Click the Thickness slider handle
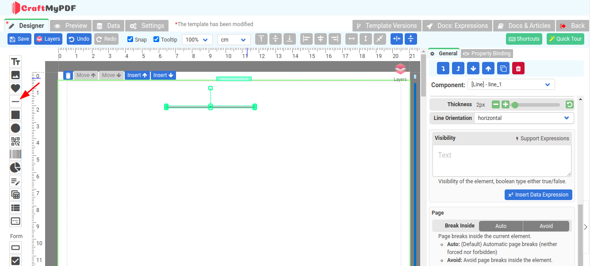This screenshot has height=266, width=590. pos(515,105)
